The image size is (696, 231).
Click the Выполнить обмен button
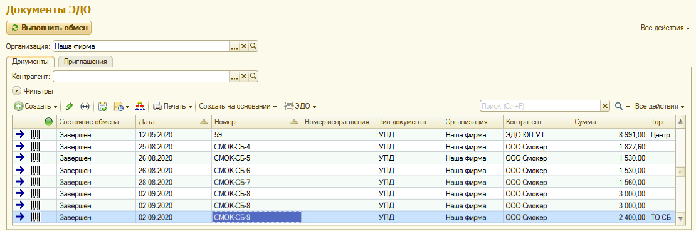tap(49, 28)
